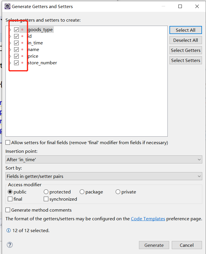The width and height of the screenshot is (206, 254).
Task: Click the info icon next to selection count
Action: point(9,230)
